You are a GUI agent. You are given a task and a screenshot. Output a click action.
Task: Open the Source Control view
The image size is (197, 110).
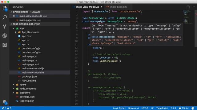(x=5, y=26)
